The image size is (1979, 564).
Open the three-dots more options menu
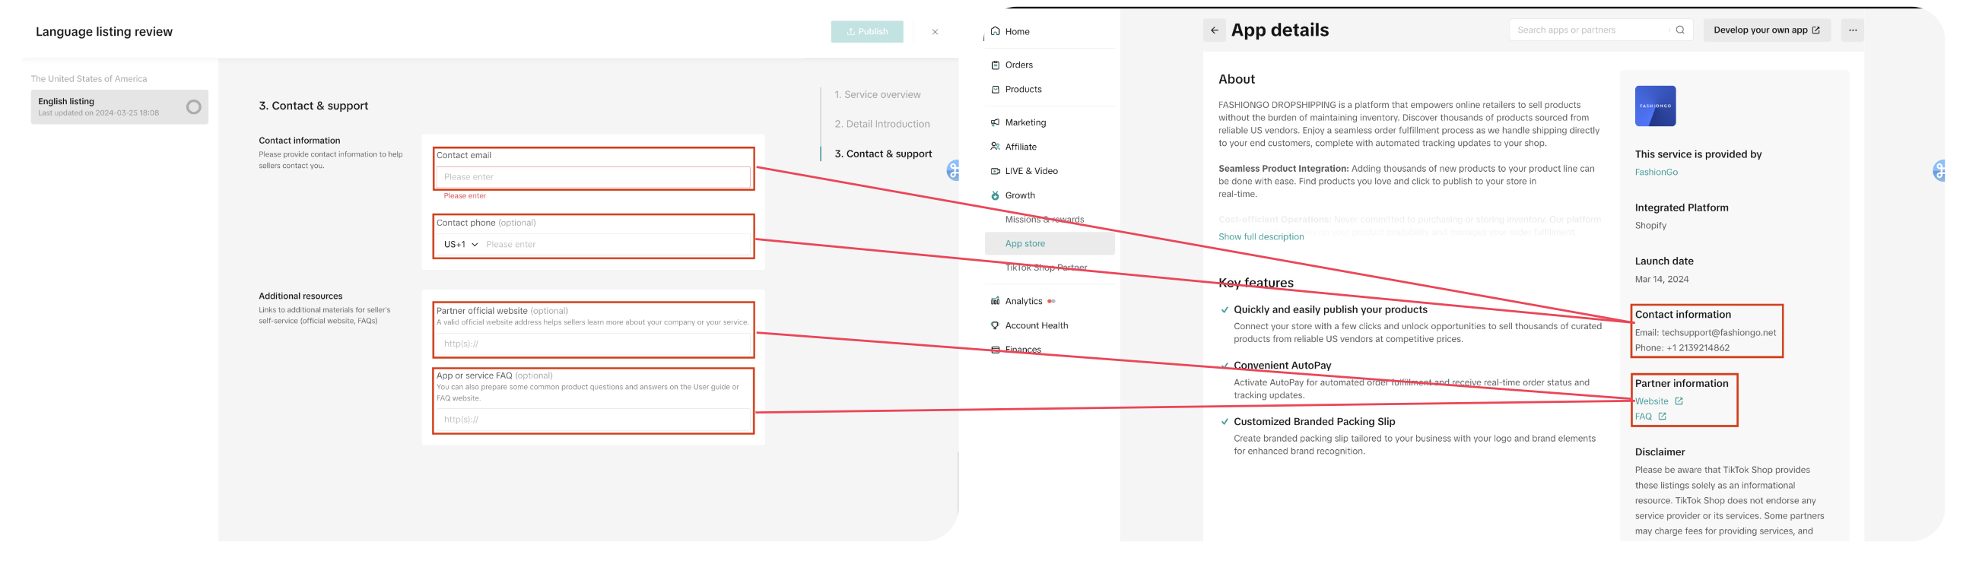1852,30
